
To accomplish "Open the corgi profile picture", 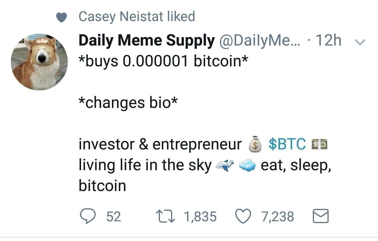I will pos(39,62).
